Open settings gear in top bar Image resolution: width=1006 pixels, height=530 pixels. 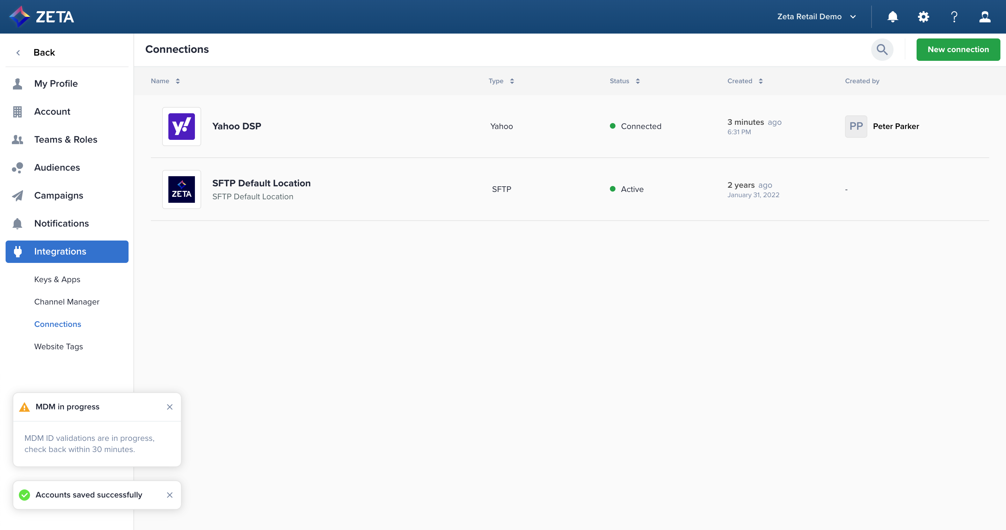(923, 17)
